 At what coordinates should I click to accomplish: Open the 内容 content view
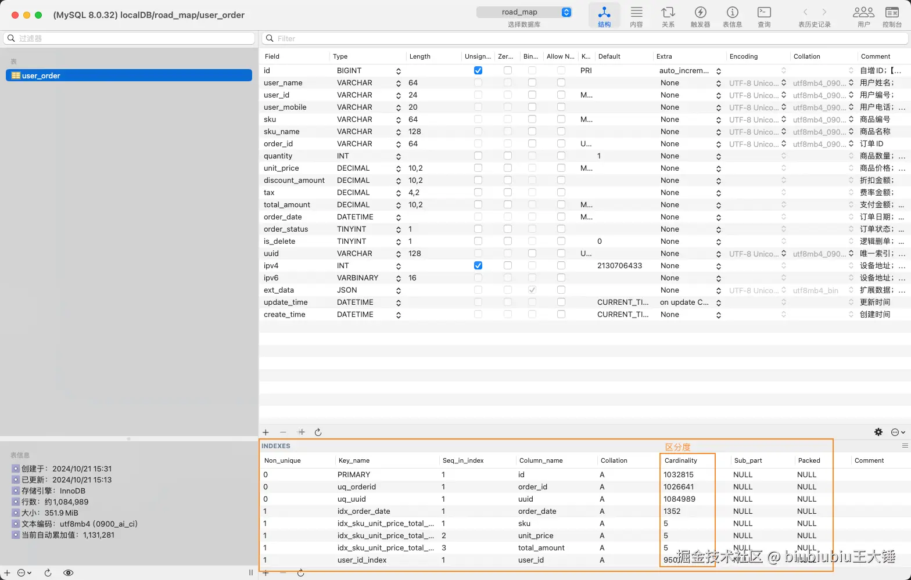[636, 16]
